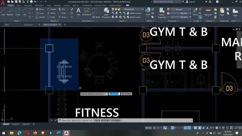This screenshot has height=136, width=242.
Task: Open the Insert ribbon tab
Action: tap(19, 5)
